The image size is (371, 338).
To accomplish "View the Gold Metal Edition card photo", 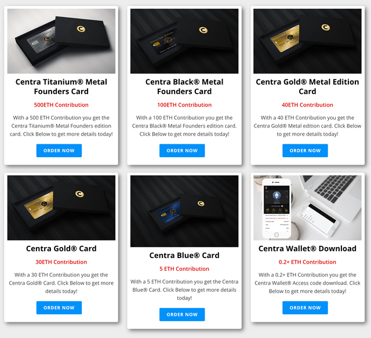I will pos(307,41).
